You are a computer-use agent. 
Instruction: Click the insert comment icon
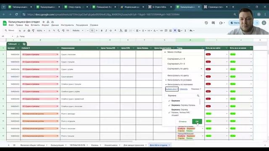pyautogui.click(x=166, y=31)
